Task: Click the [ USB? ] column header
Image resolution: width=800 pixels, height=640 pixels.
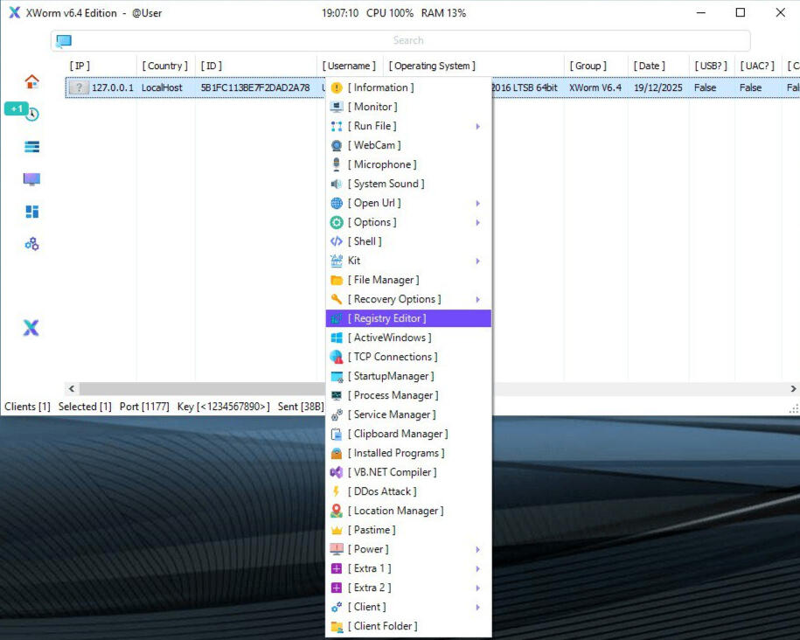Action: pos(711,66)
